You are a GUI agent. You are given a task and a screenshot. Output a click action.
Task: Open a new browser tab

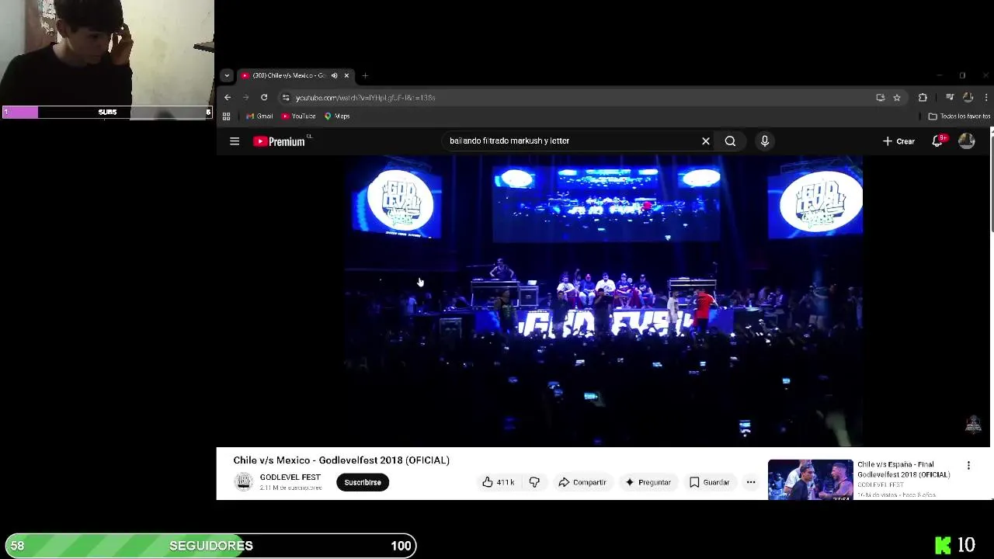tap(365, 75)
